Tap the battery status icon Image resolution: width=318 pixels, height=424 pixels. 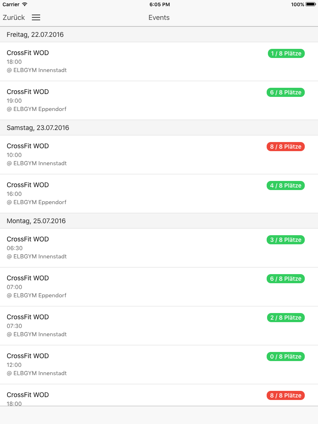(311, 4)
